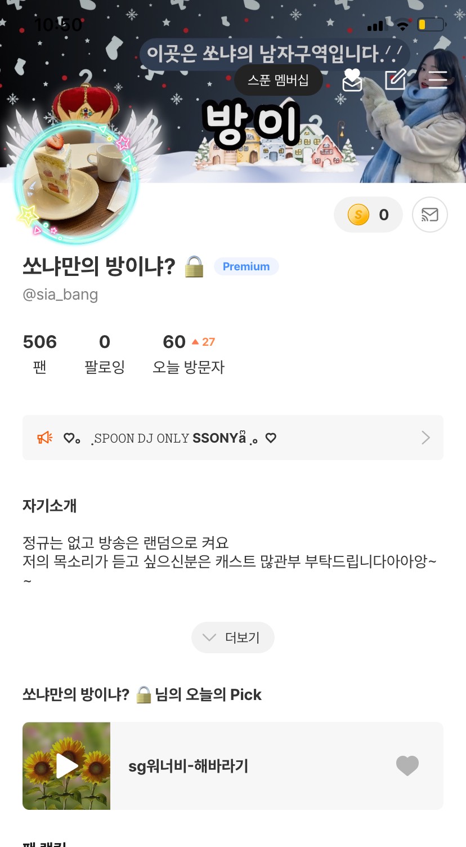The image size is (466, 847).
Task: Open the sg워너비-해바라기 song title
Action: point(188,766)
